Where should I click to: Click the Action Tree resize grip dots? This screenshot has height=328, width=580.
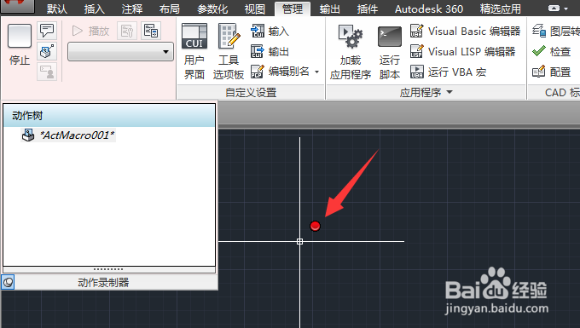(x=108, y=269)
